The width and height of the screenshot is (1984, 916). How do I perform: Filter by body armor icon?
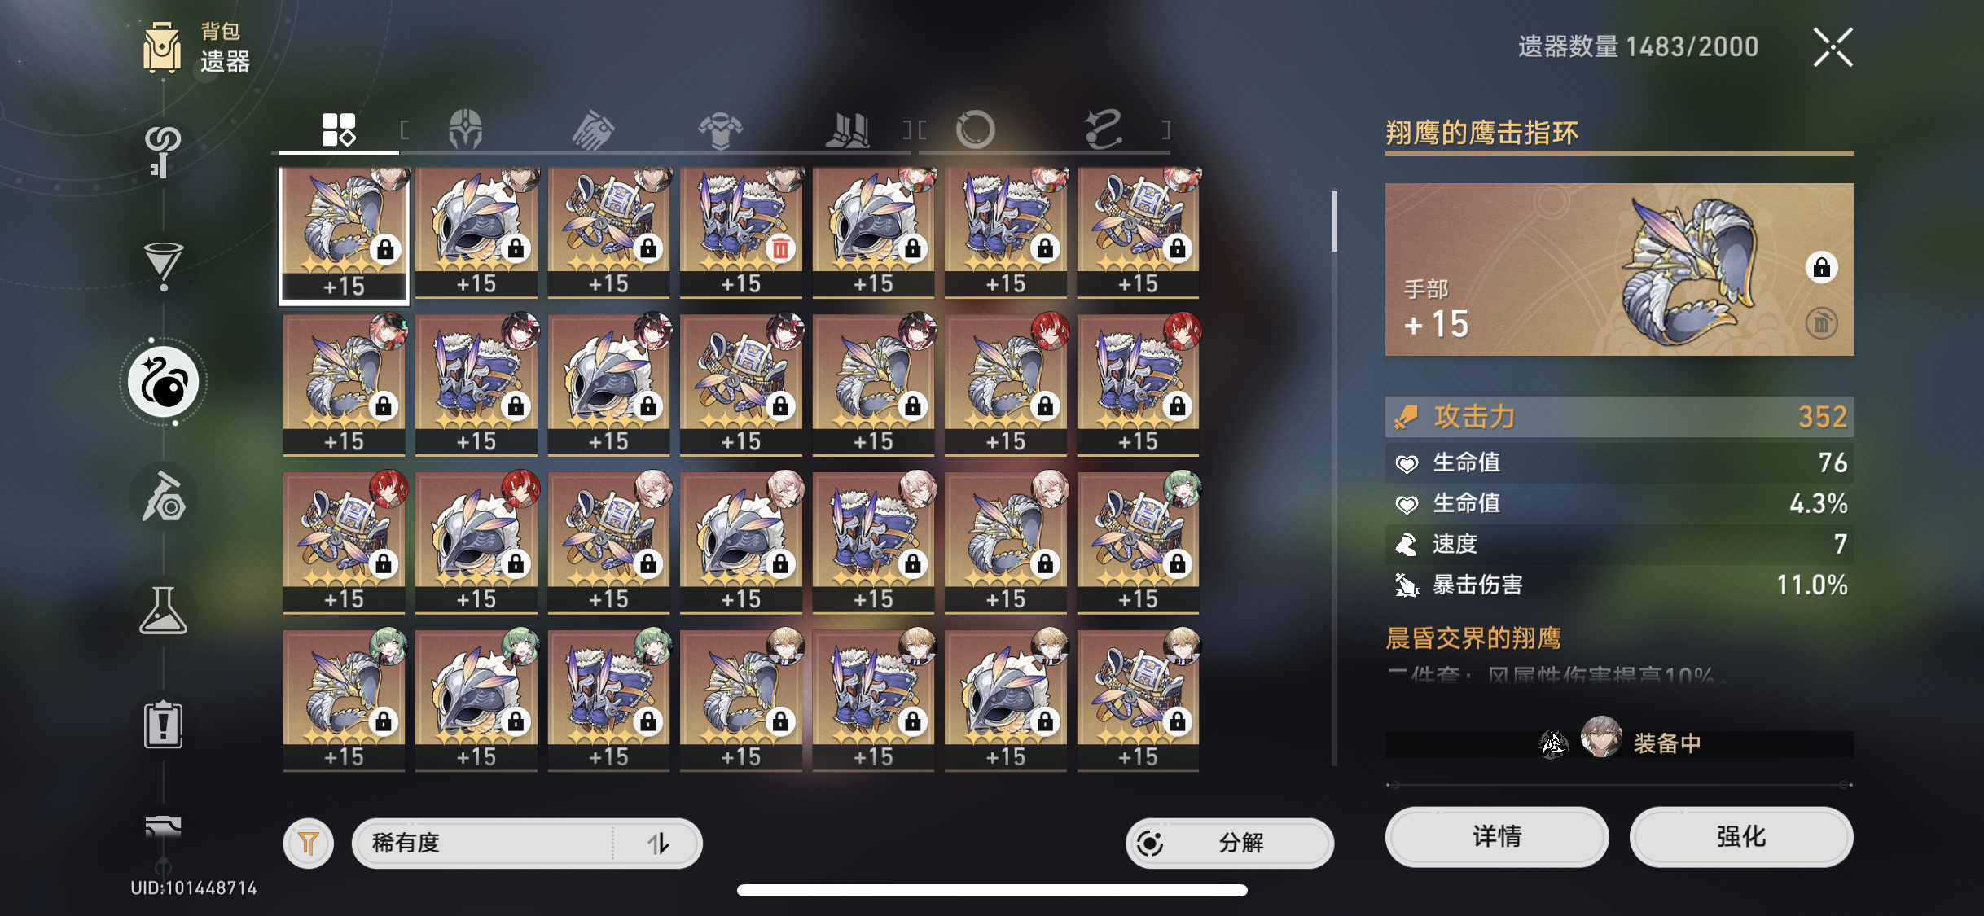pos(720,130)
